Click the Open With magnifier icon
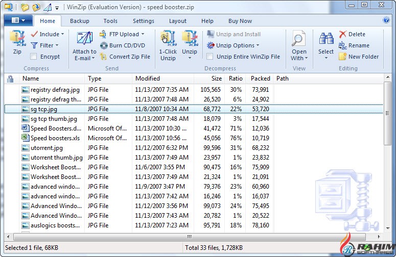Viewport: 396px width, 257px height. click(299, 39)
